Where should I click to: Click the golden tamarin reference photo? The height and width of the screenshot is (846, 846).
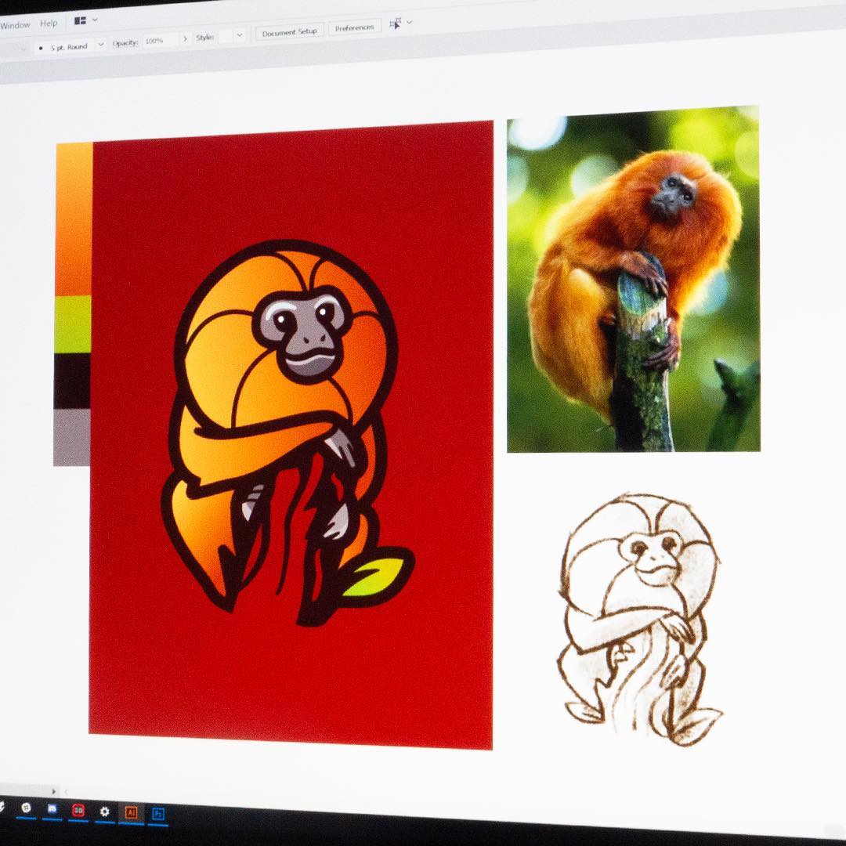pos(634,280)
